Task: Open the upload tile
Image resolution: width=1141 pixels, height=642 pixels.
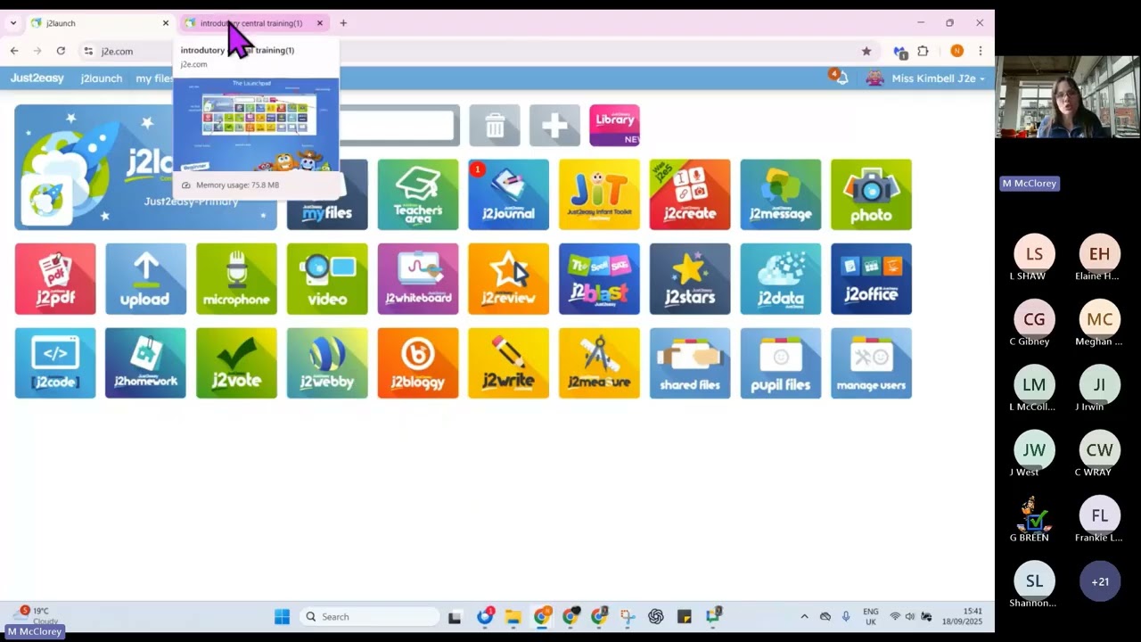Action: (x=145, y=279)
